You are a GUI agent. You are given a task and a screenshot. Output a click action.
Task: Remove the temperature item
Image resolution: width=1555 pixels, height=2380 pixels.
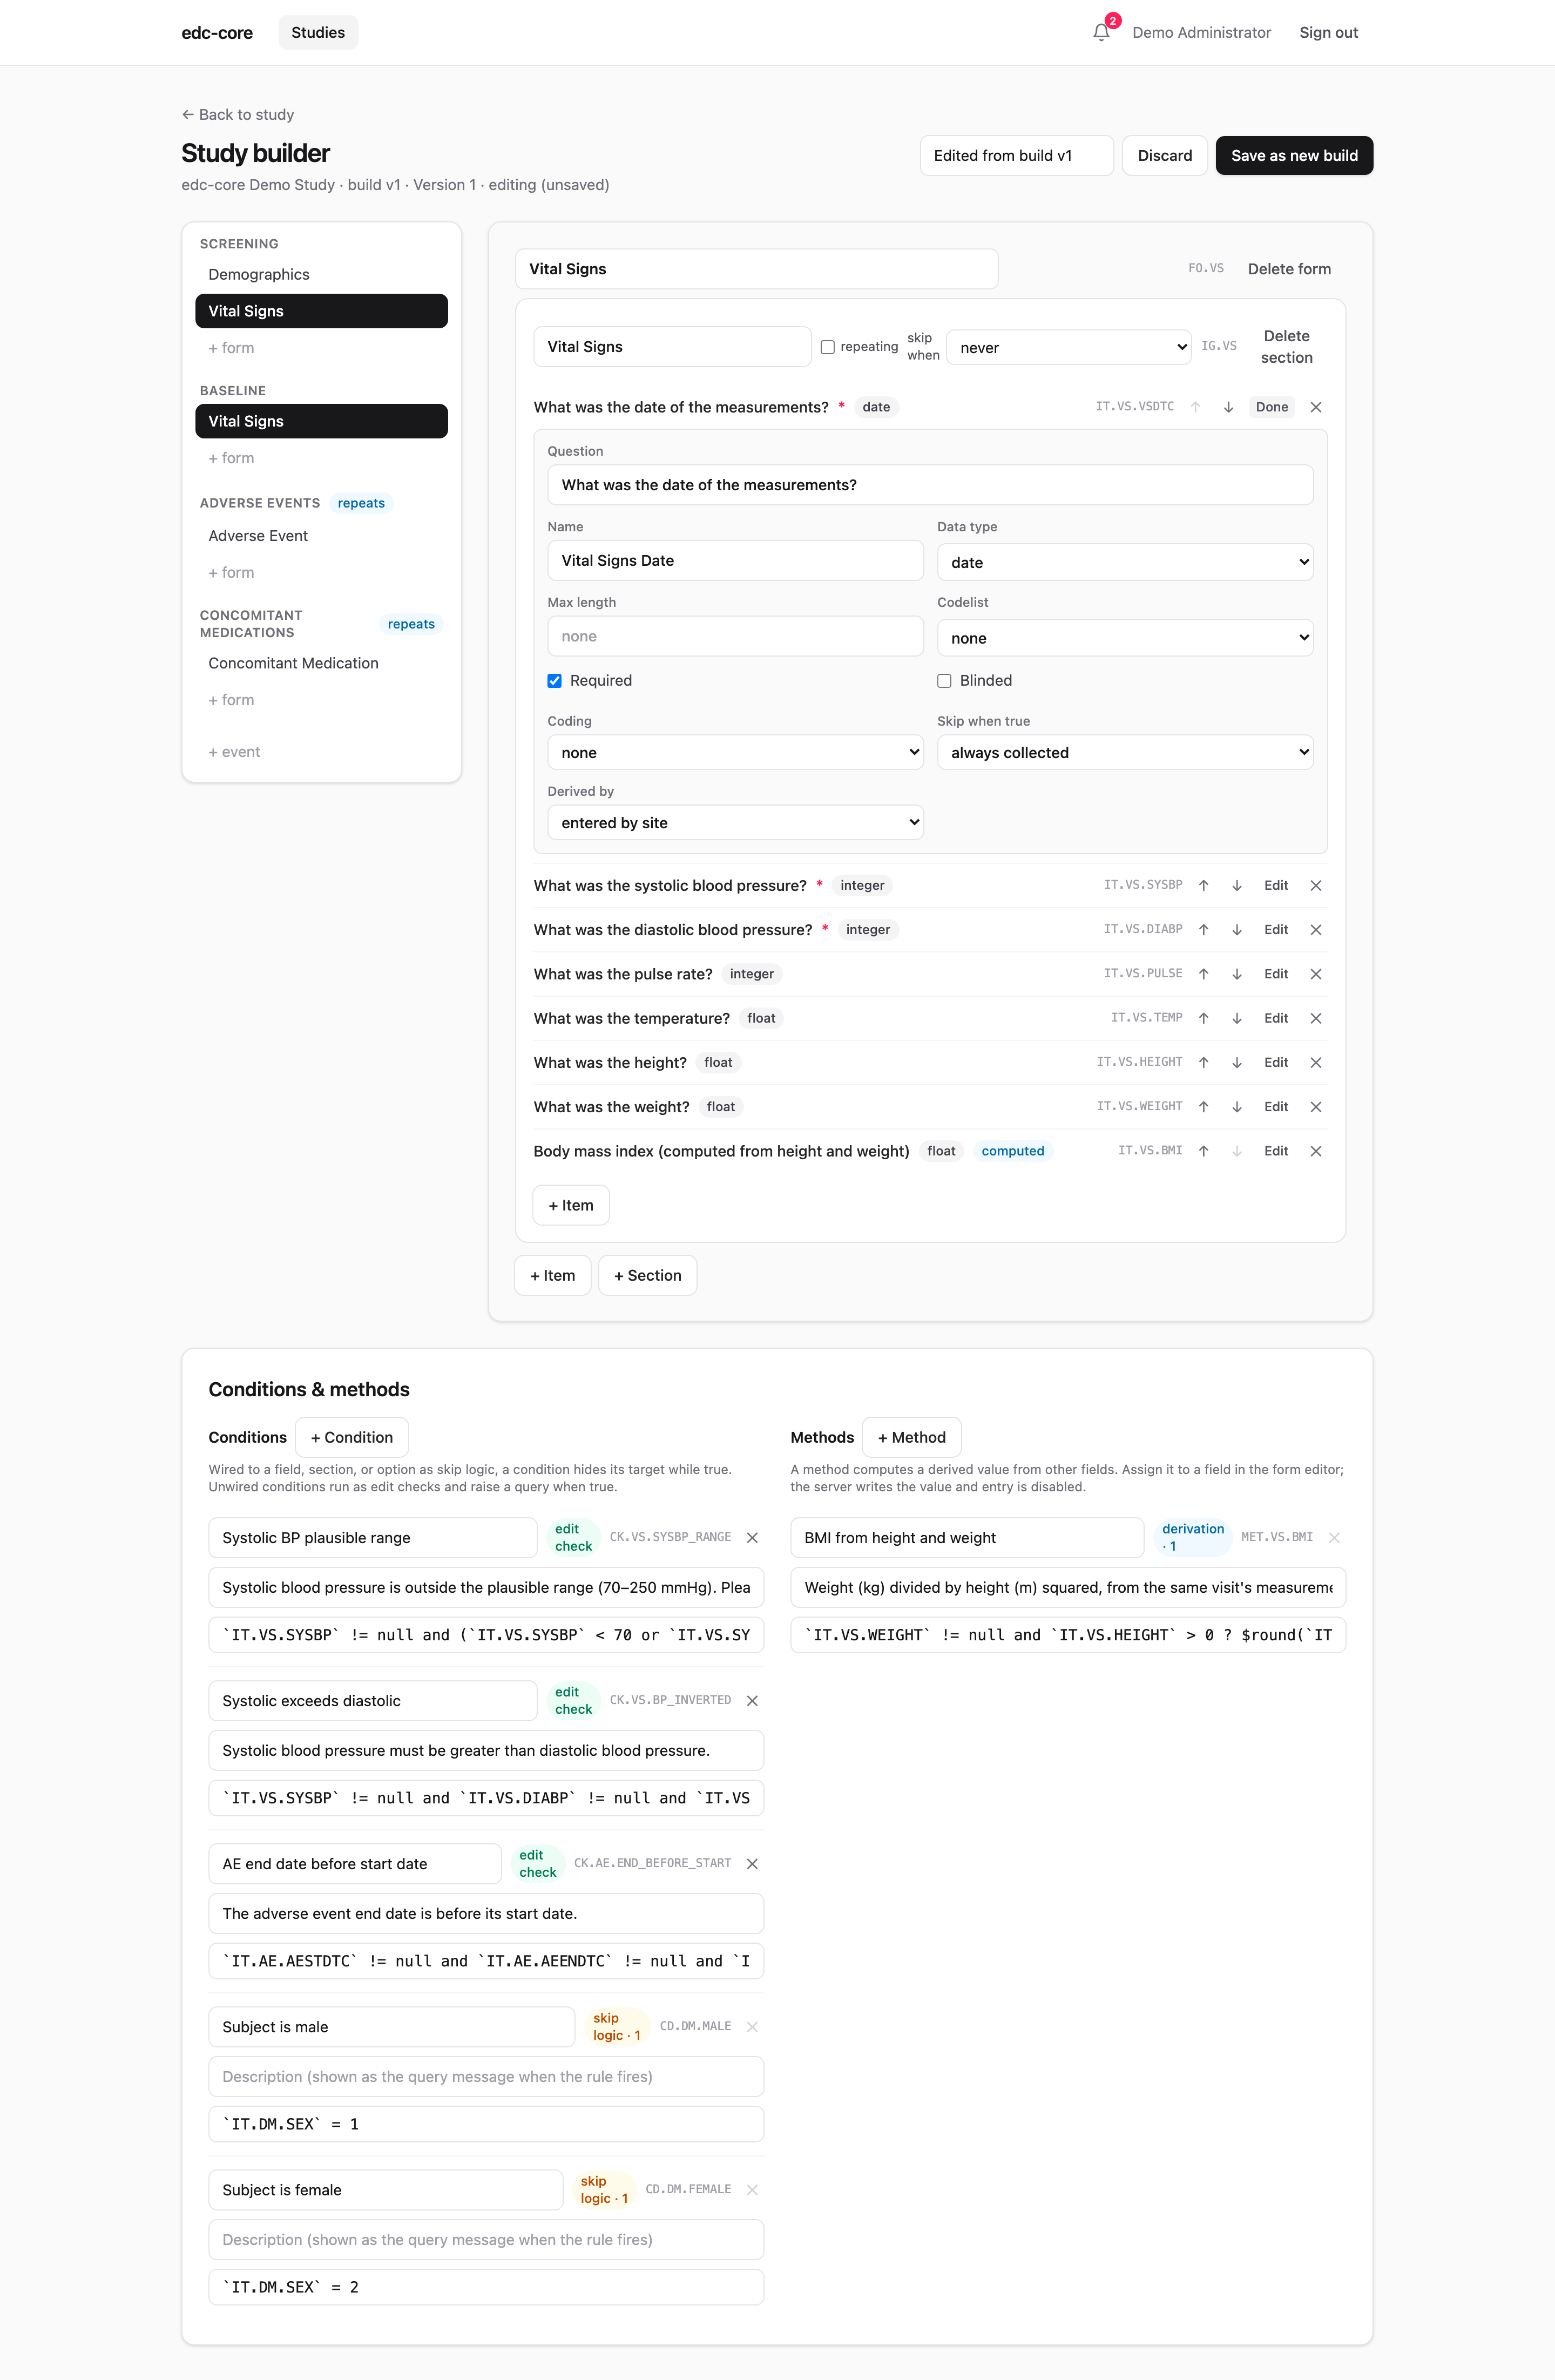[1316, 1017]
